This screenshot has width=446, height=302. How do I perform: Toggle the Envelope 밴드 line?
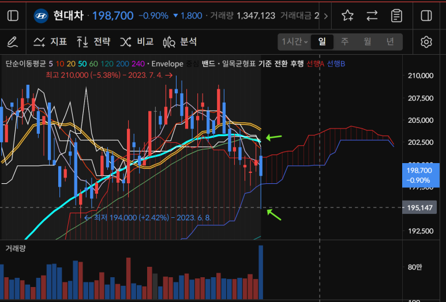(208, 63)
